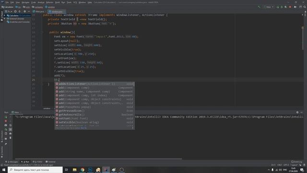Open Project Structure icon in top toolbar
The image size is (307, 173).
click(x=301, y=7)
